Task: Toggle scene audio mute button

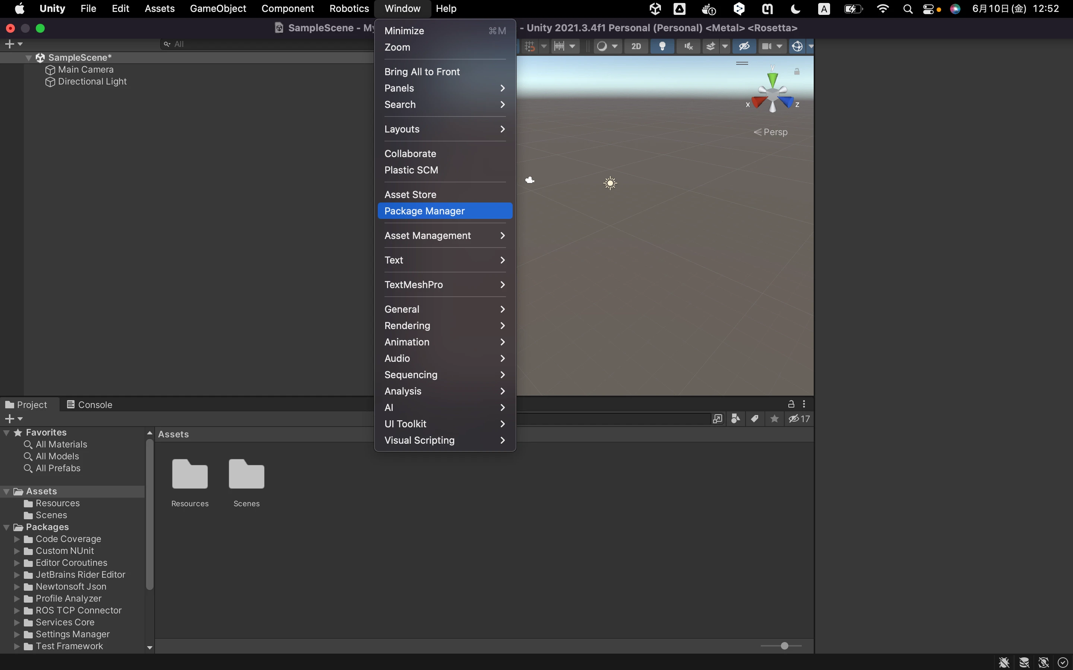Action: 689,46
